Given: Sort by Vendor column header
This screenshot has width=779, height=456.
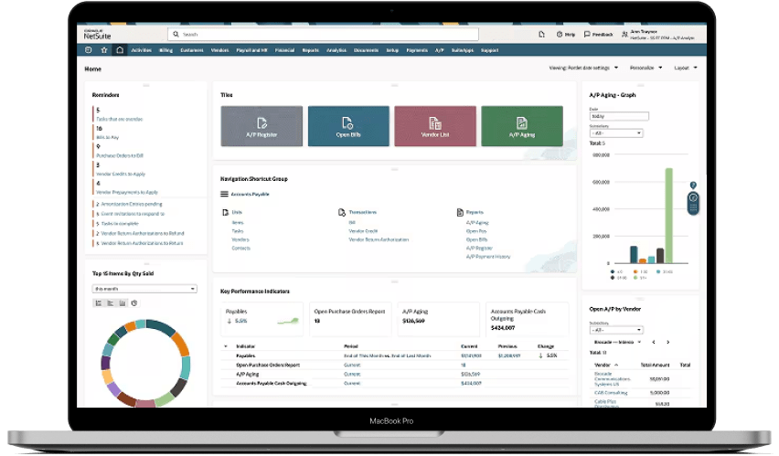Looking at the screenshot, I should [x=606, y=365].
